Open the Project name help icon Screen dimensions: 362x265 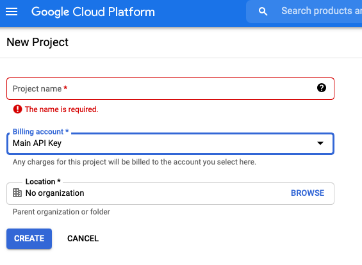pyautogui.click(x=322, y=88)
